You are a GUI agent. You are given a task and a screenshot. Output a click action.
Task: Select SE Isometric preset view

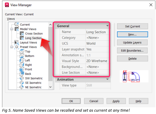click(33, 83)
